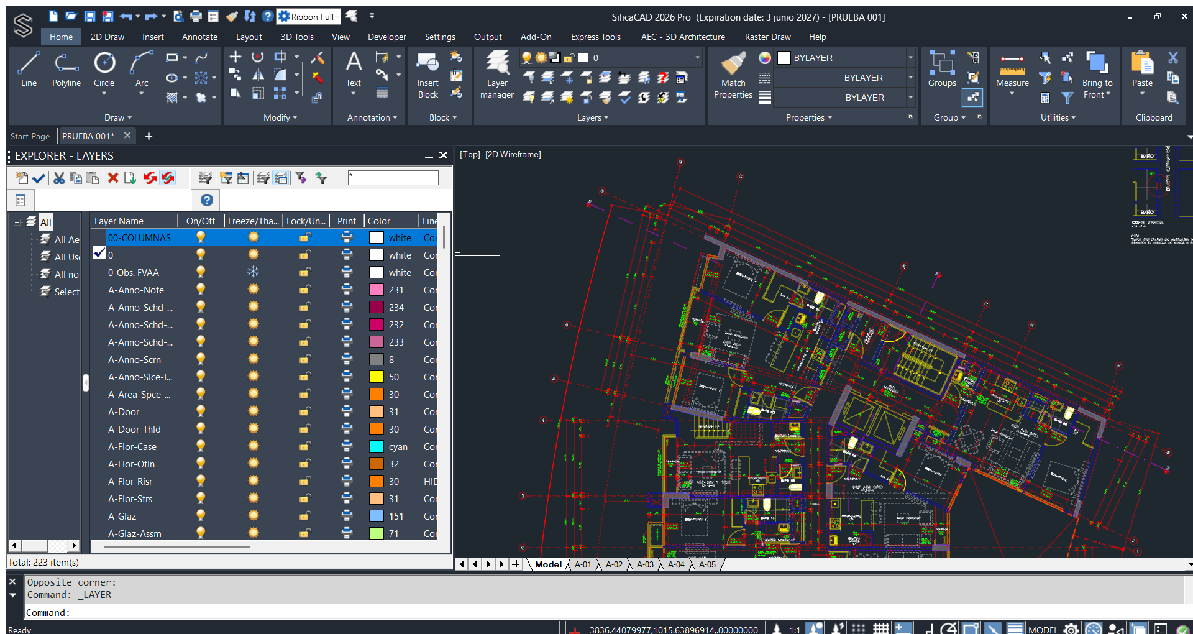This screenshot has width=1193, height=634.
Task: Toggle freeze sun for A-Anno-Note layer
Action: 253,290
